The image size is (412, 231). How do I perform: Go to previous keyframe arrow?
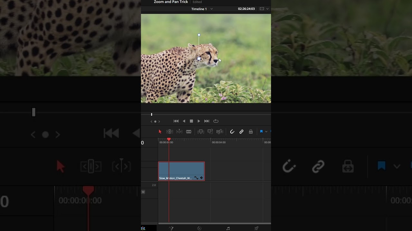tap(151, 122)
